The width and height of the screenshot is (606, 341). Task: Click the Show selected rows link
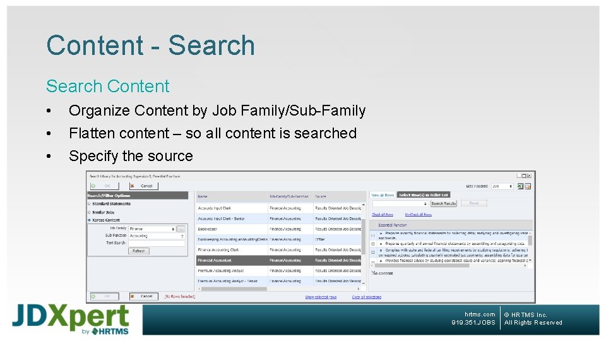coord(321,297)
